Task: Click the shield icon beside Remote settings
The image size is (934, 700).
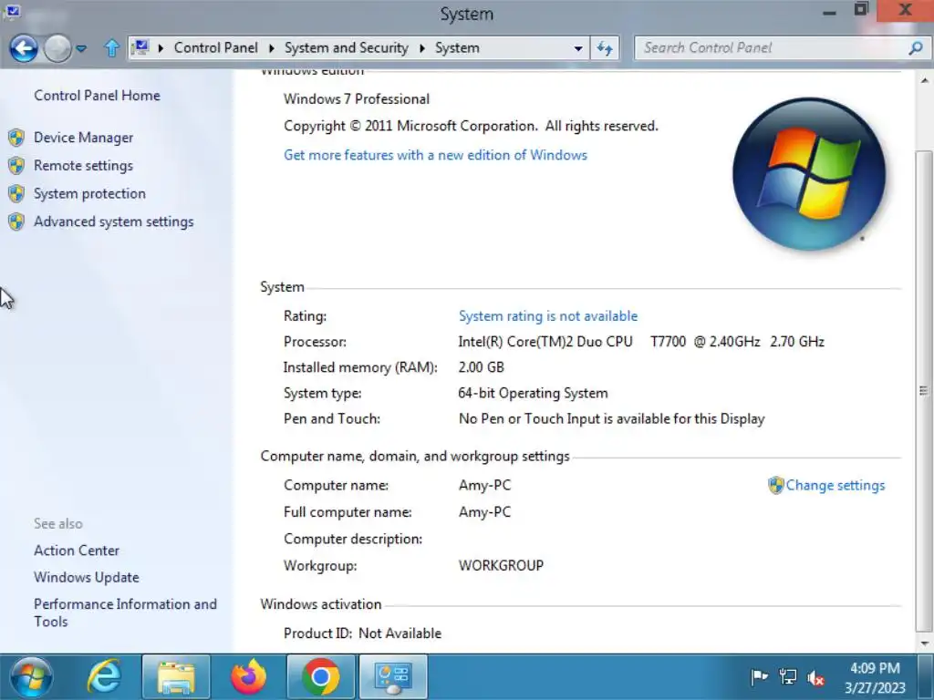Action: click(x=16, y=166)
